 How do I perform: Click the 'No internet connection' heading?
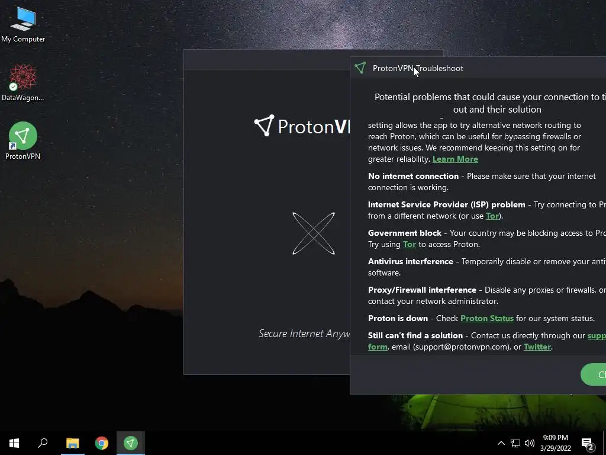click(413, 176)
